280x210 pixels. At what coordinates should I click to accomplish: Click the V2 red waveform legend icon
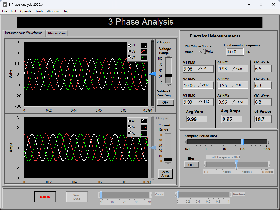[144, 52]
